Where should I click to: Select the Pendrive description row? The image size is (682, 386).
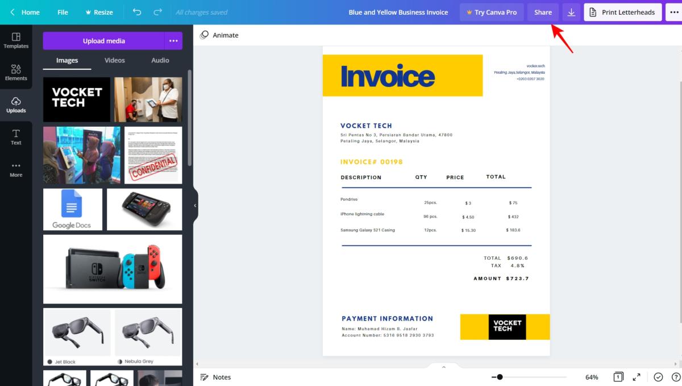point(349,200)
